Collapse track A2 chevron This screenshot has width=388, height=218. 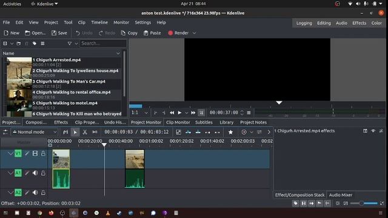(10, 193)
